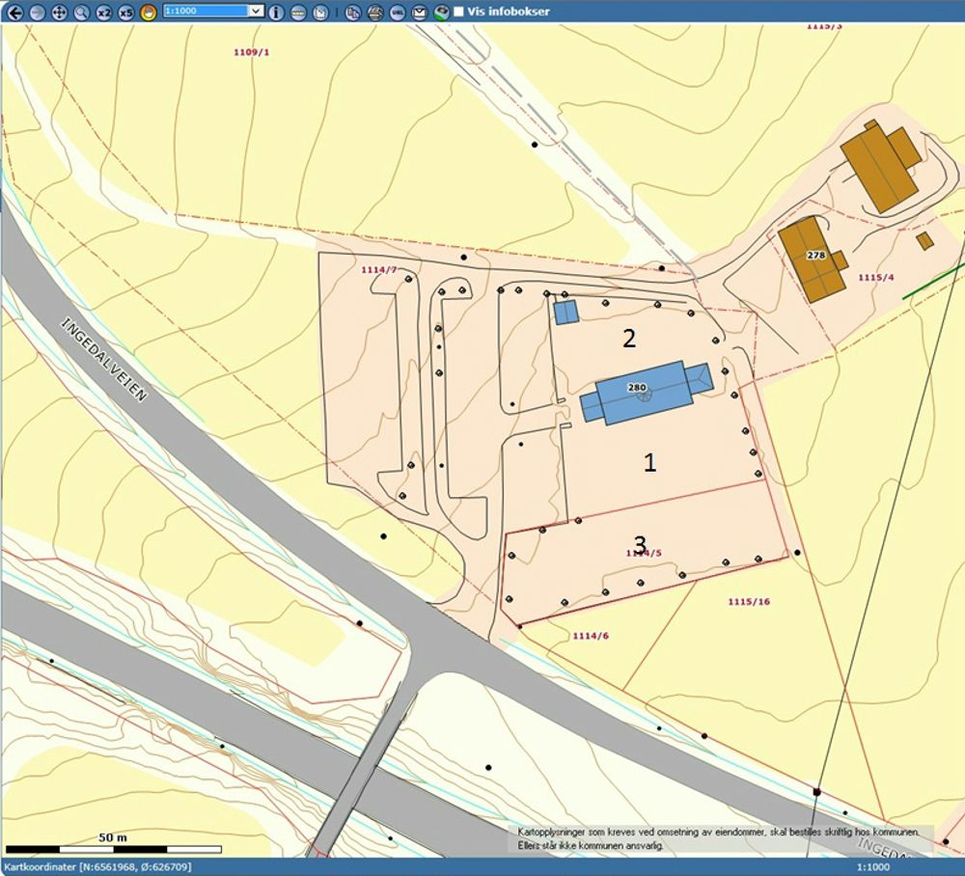Screen dimensions: 965x876
Task: Click inside the 1:1000 scale field
Action: click(x=205, y=11)
